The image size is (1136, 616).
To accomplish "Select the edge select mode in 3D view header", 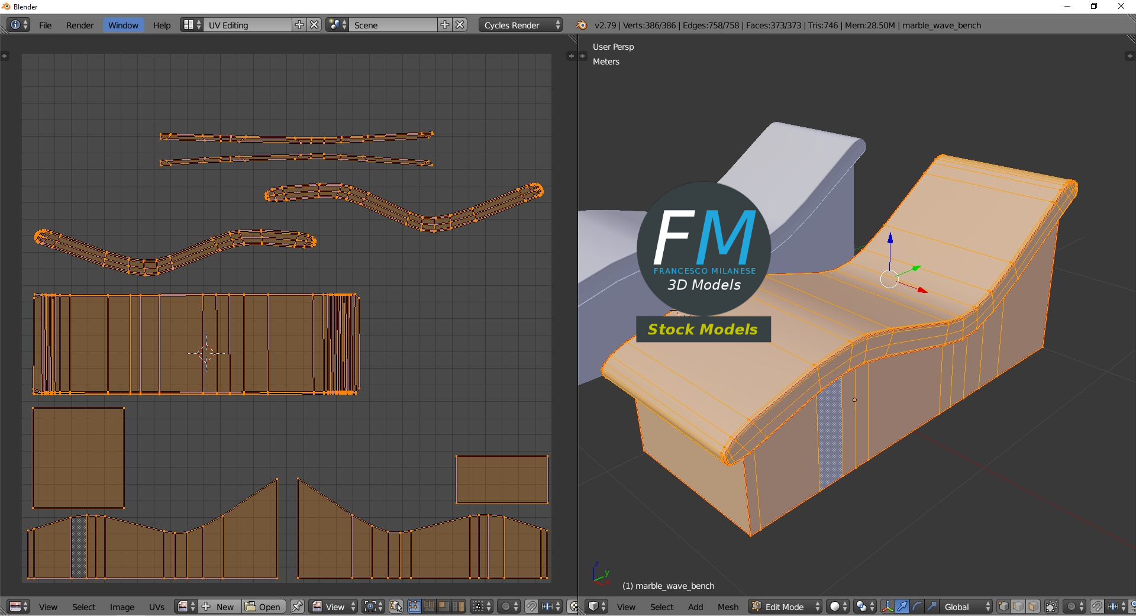I will click(x=1018, y=607).
